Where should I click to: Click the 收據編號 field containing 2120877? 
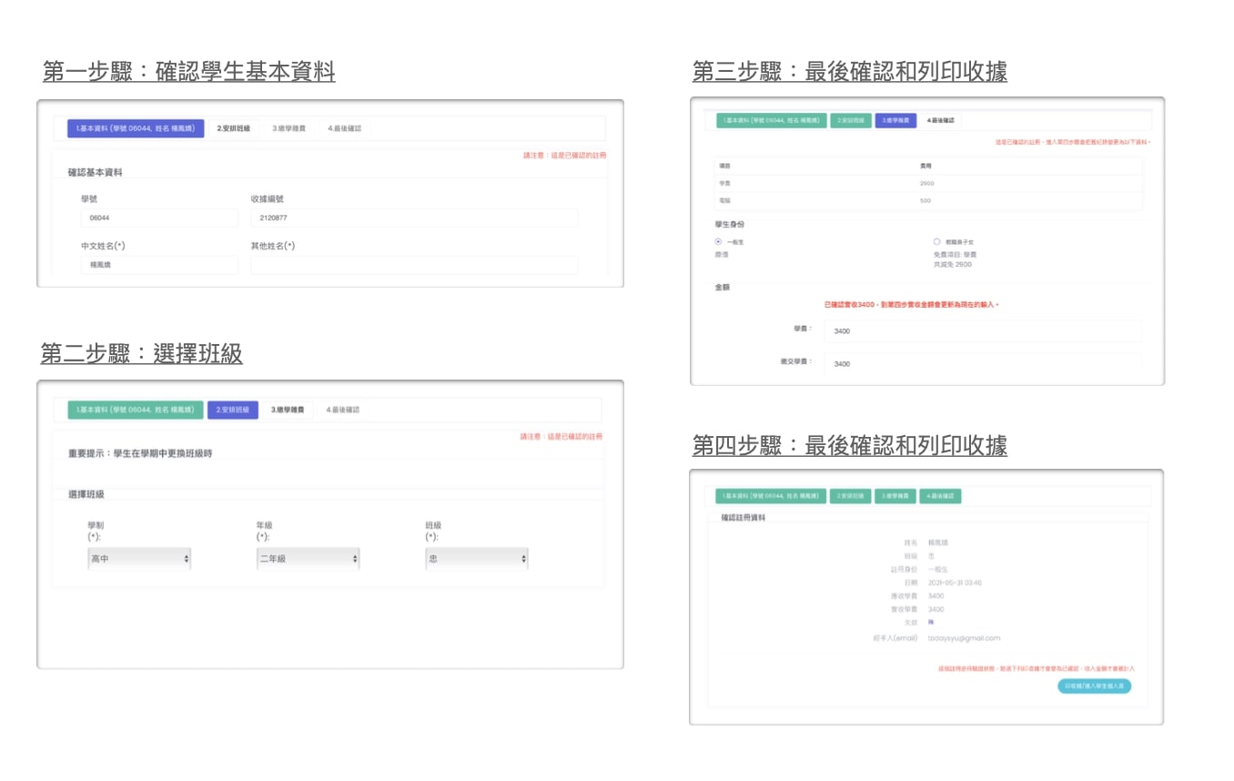(413, 218)
